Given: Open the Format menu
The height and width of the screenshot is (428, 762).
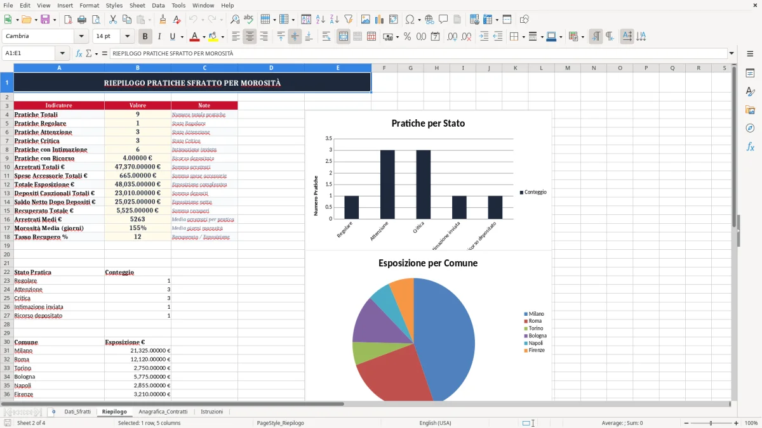Looking at the screenshot, I should [89, 5].
